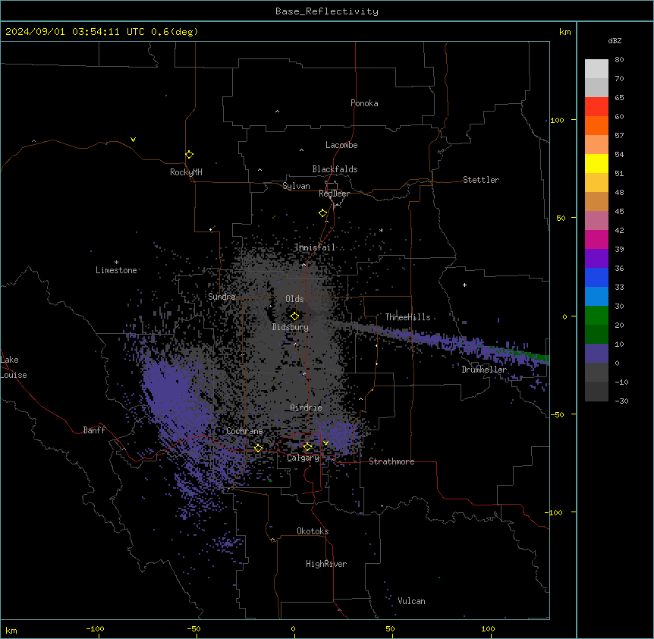Click the HighRiver label
The height and width of the screenshot is (639, 654).
coord(326,564)
